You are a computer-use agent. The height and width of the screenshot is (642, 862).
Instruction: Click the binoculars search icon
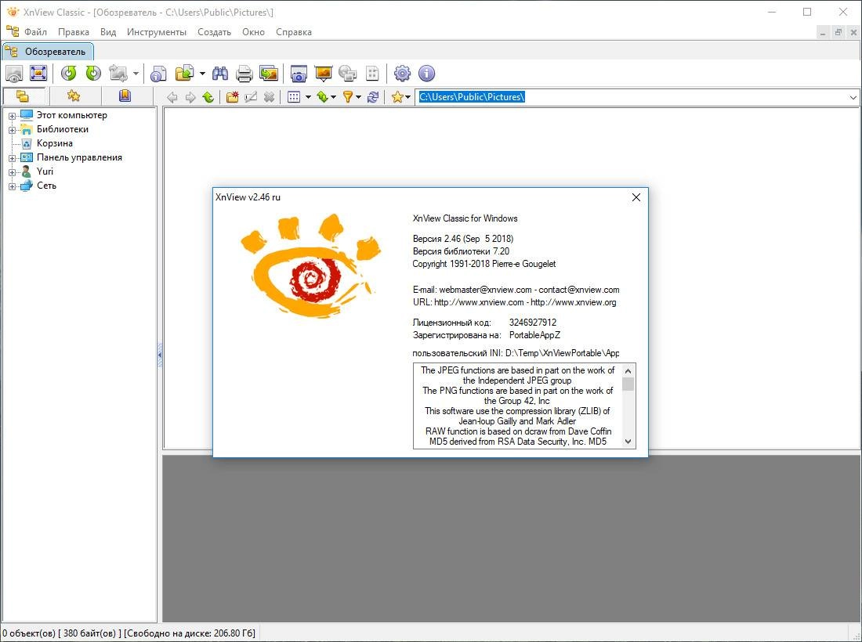220,73
